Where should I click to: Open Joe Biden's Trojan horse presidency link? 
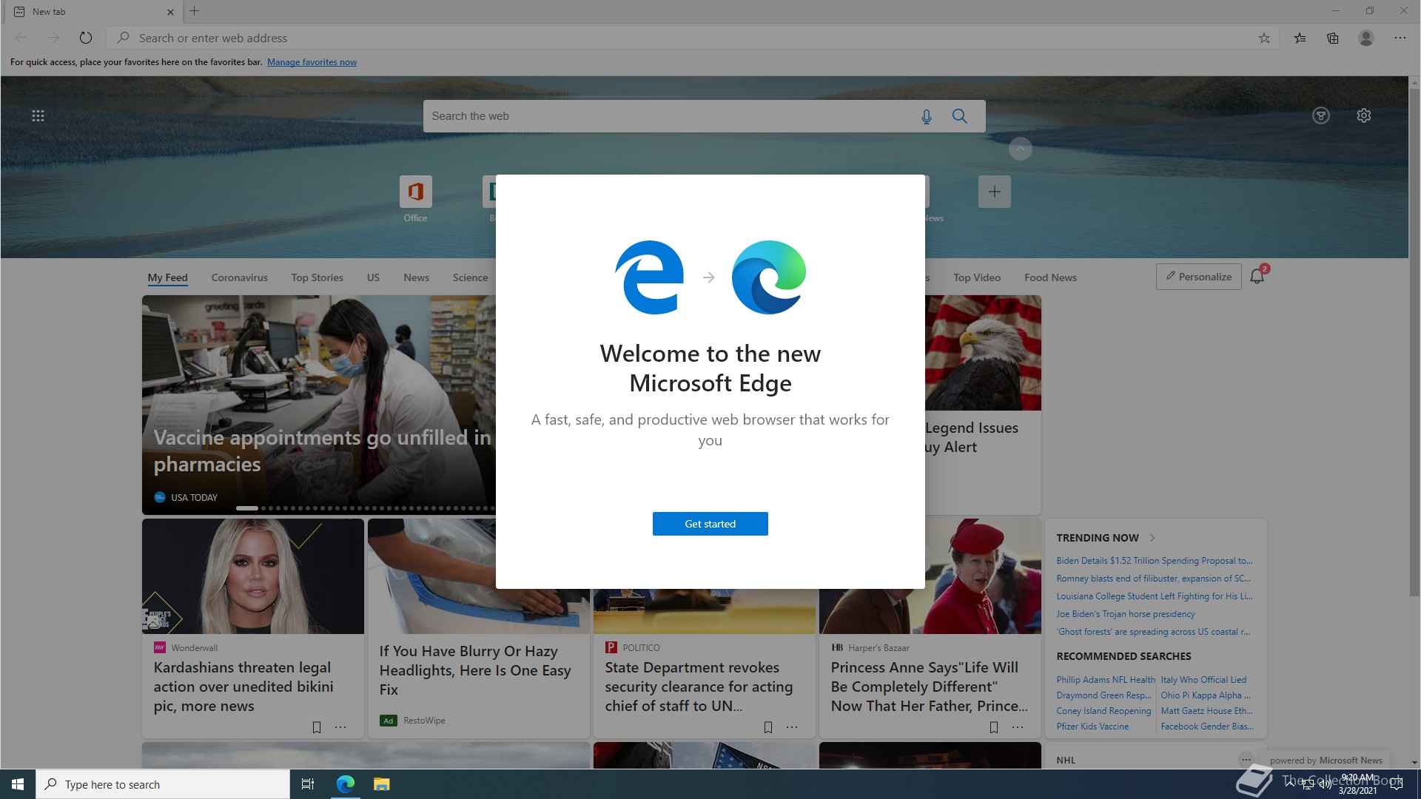pos(1126,614)
